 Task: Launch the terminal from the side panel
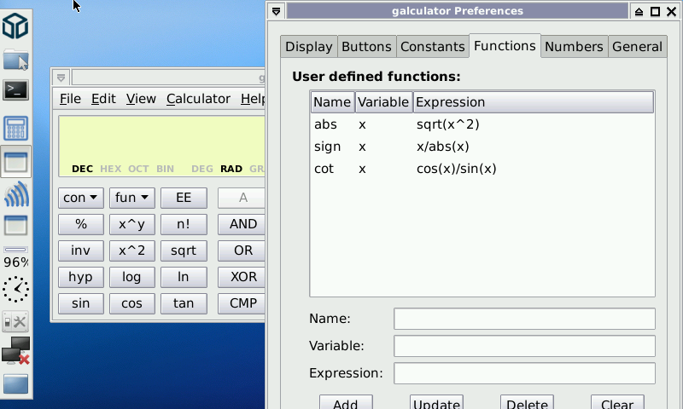point(15,90)
